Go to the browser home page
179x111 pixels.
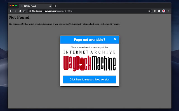[x=24, y=11]
